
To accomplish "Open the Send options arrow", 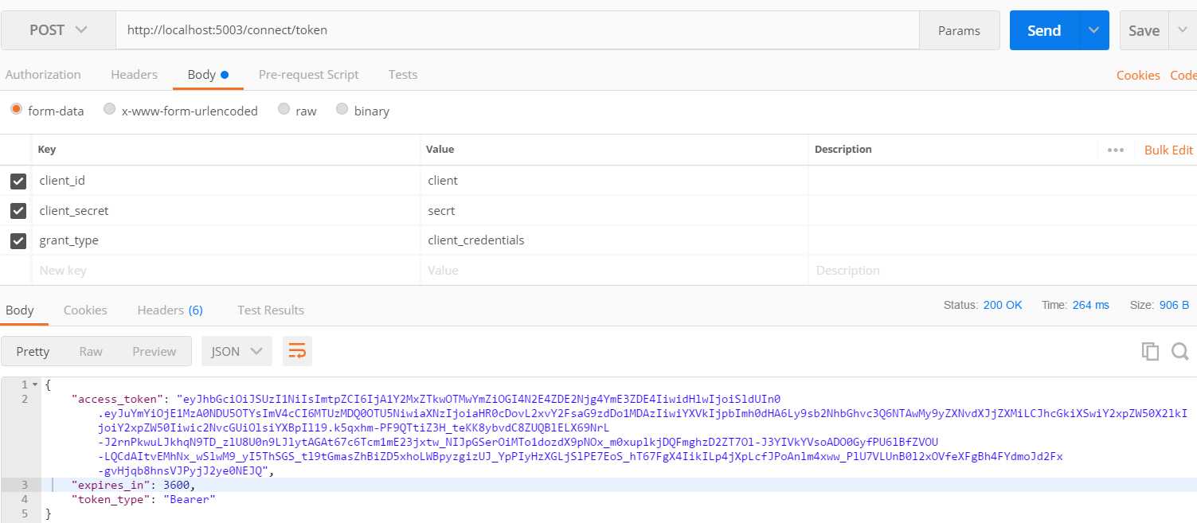I will (1093, 30).
